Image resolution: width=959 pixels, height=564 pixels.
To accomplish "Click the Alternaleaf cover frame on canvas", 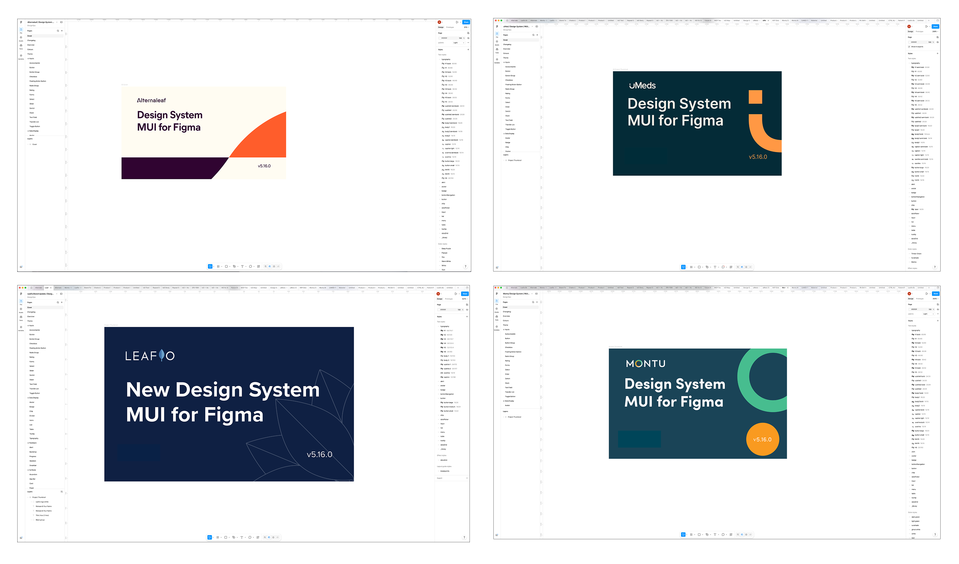I will (203, 133).
